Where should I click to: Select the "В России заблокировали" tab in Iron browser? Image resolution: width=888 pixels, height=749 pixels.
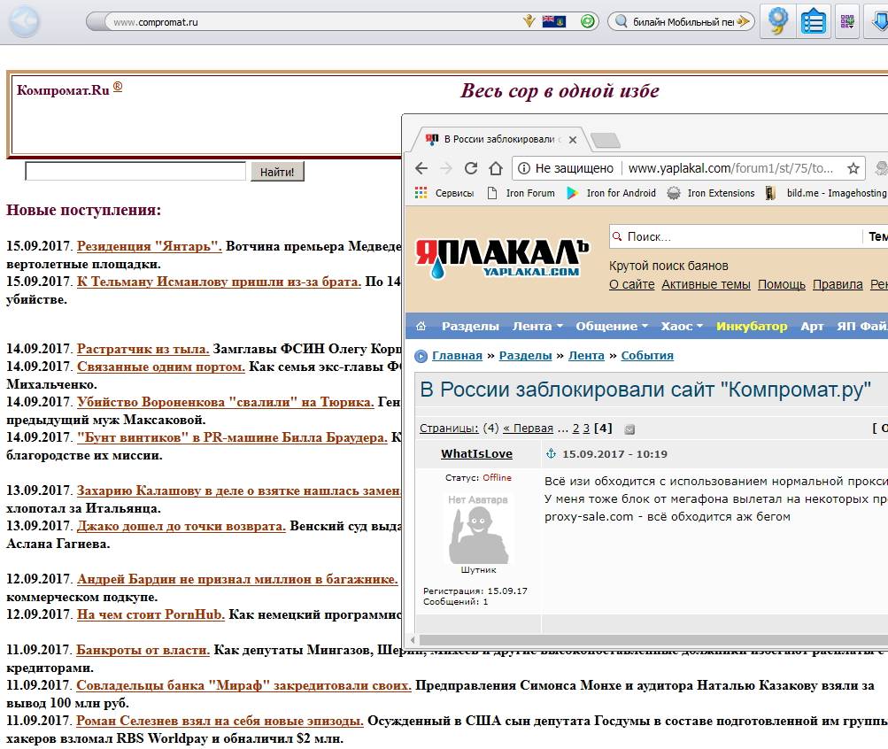[x=498, y=139]
